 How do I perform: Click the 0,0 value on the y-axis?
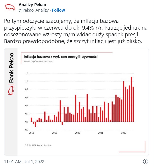coord(27,122)
